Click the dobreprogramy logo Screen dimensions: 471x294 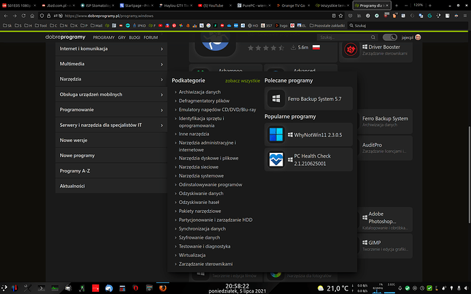pyautogui.click(x=65, y=37)
